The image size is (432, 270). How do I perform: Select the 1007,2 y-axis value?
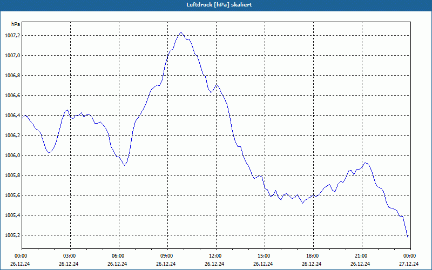(x=12, y=36)
